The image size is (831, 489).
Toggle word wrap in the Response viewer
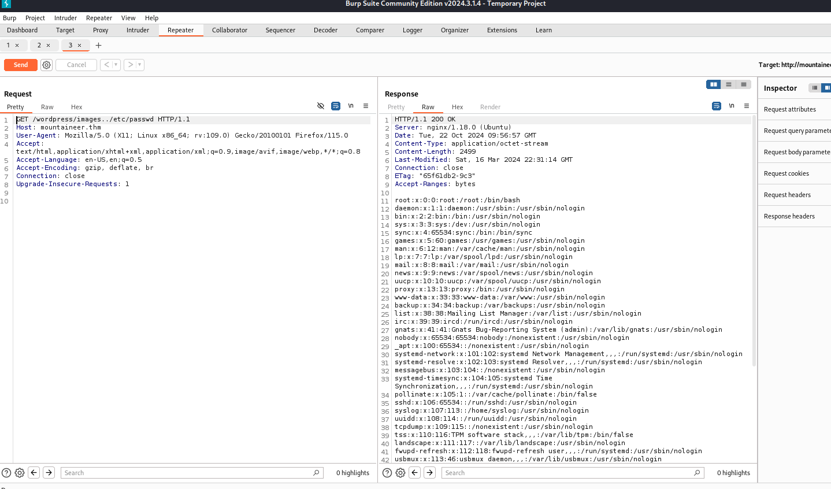tap(717, 106)
